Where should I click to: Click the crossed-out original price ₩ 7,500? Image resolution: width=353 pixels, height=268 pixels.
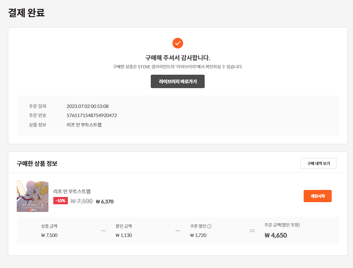pos(81,201)
